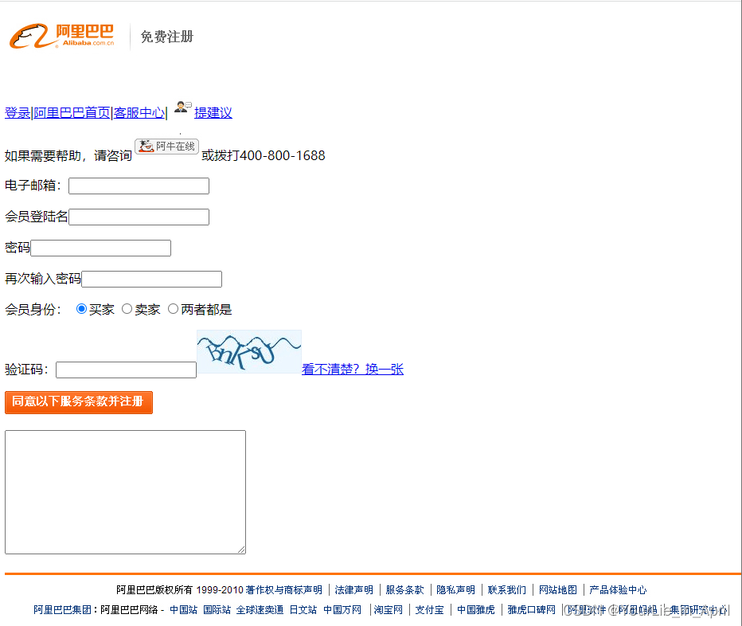Click the 免费注册 heading text
Image resolution: width=742 pixels, height=626 pixels.
[167, 37]
